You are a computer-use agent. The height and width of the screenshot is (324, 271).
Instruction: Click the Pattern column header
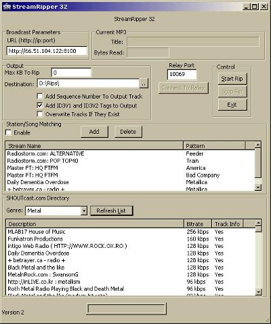coord(214,146)
